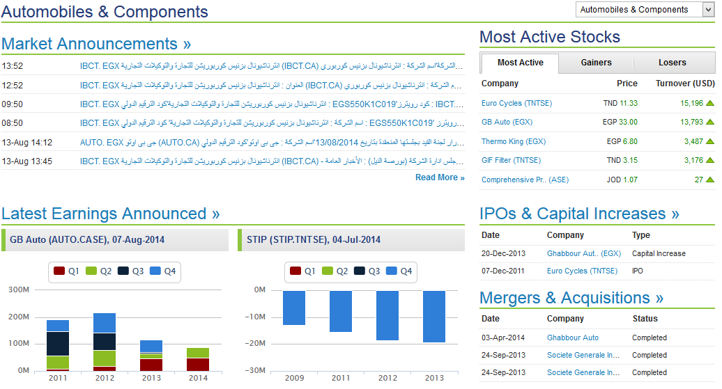Click the 2012 bar in STIP chart
The height and width of the screenshot is (389, 722).
point(387,315)
